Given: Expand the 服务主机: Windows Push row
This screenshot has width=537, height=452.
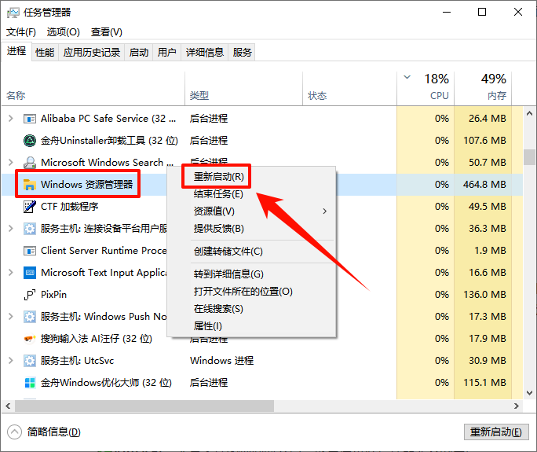Looking at the screenshot, I should 11,317.
